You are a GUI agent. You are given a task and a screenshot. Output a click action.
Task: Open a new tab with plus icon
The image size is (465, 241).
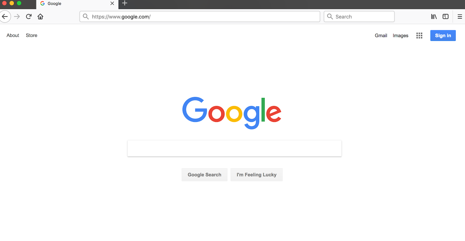(x=125, y=3)
